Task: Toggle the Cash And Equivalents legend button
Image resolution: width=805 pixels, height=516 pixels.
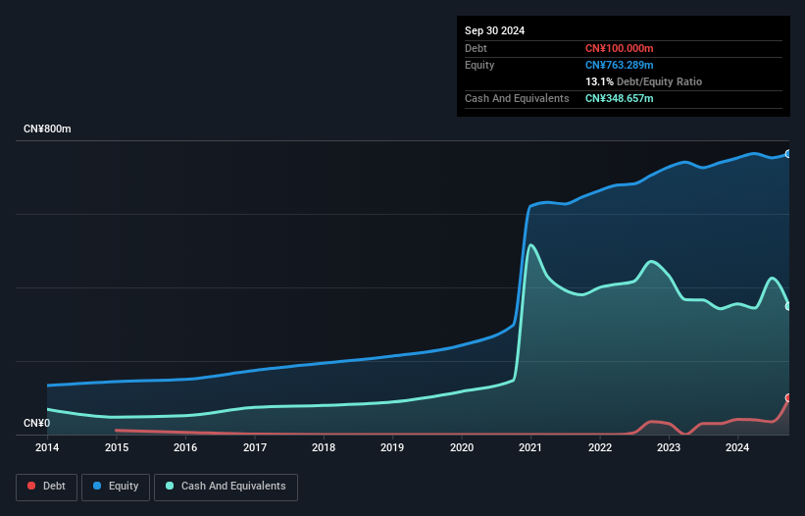Action: (226, 487)
